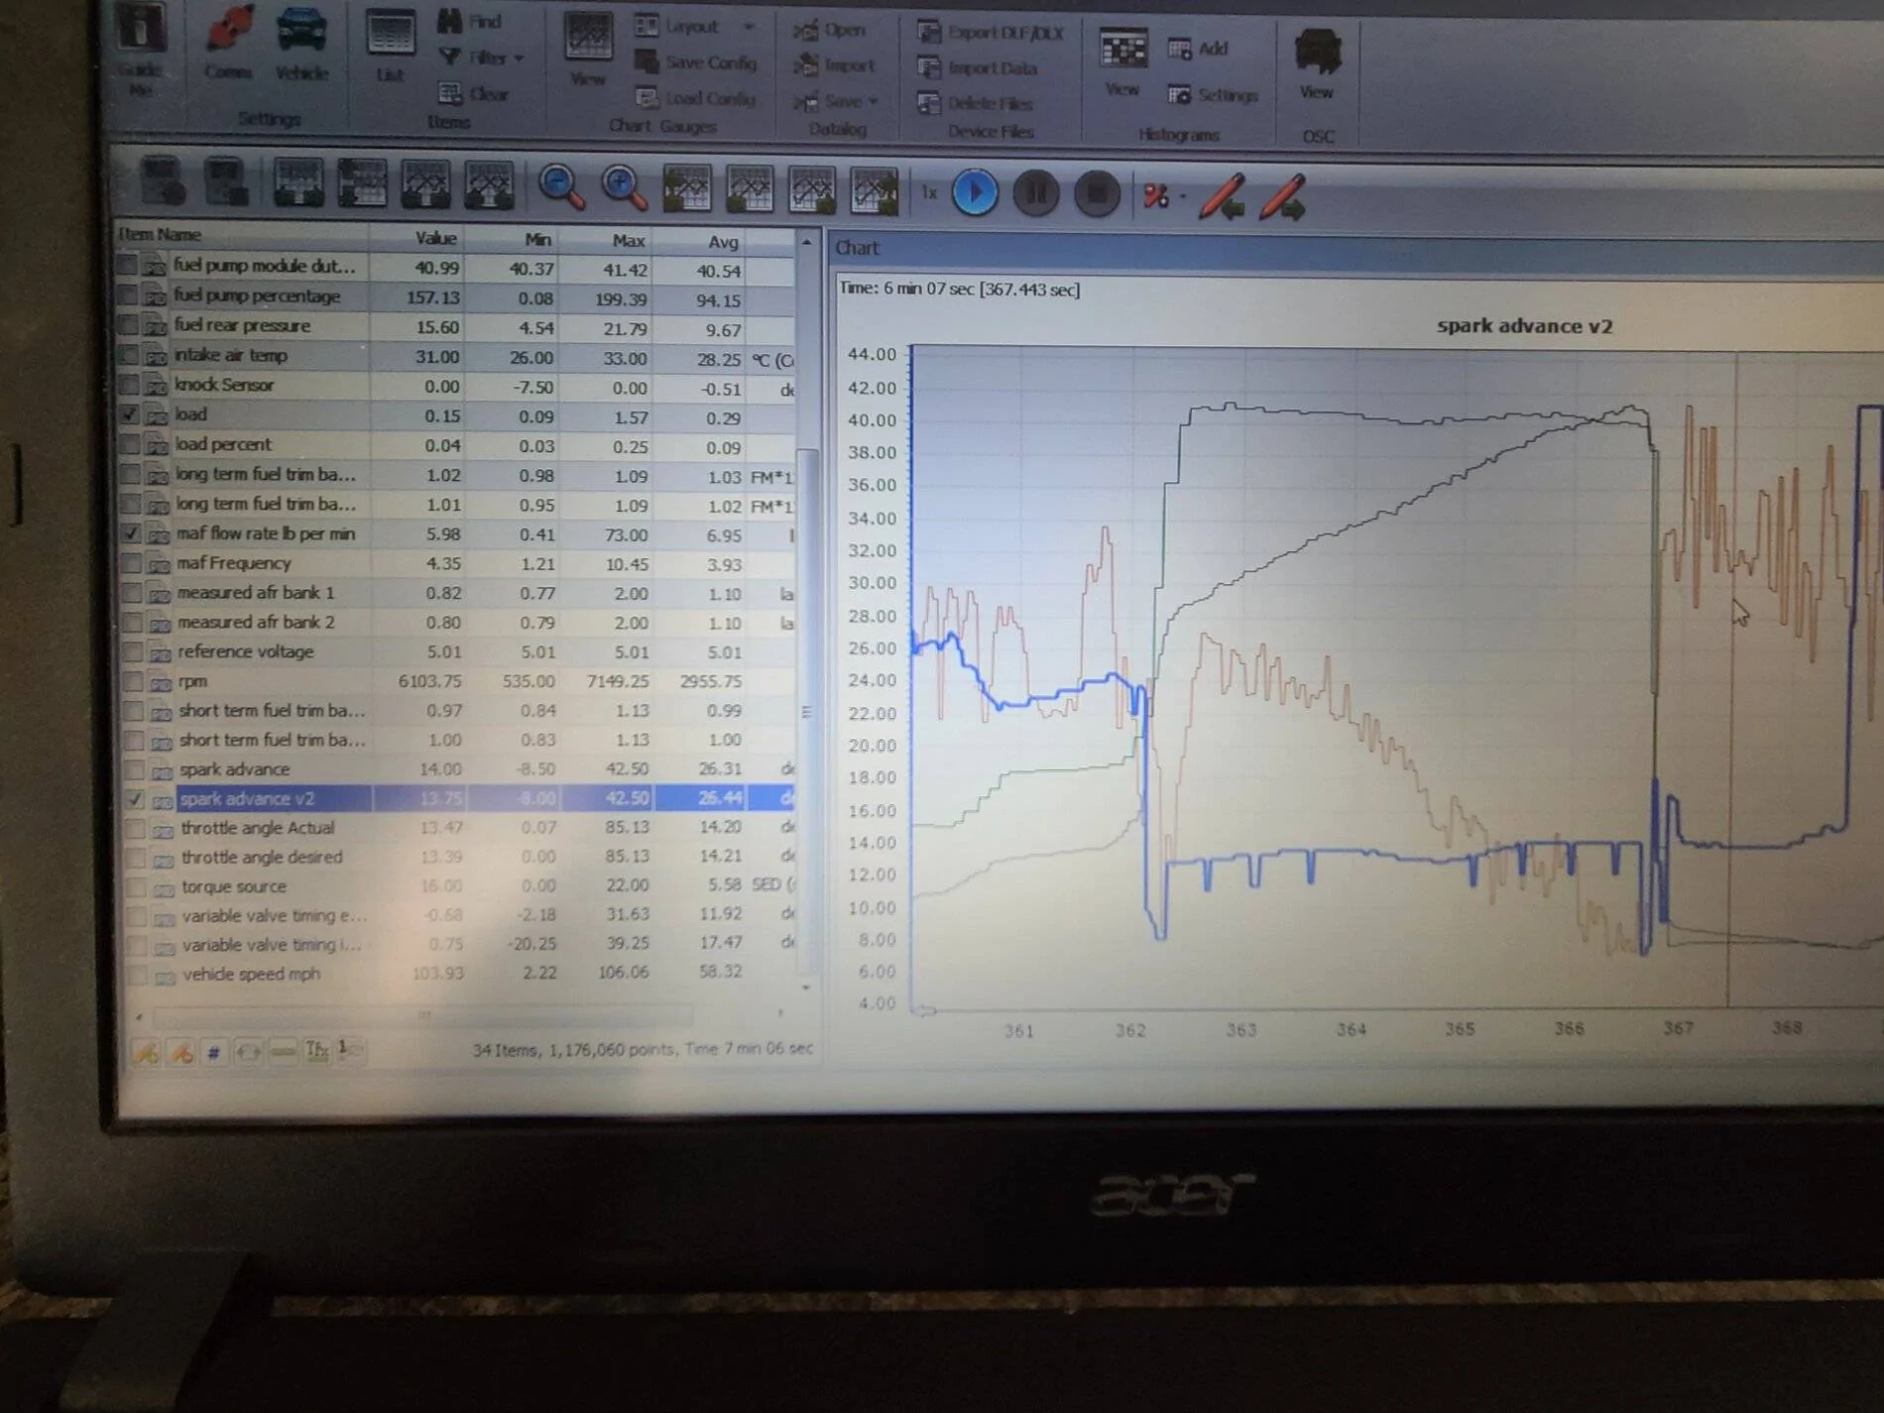This screenshot has height=1413, width=1884.
Task: Uncheck spark advance v2 checkbox
Action: pyautogui.click(x=135, y=798)
